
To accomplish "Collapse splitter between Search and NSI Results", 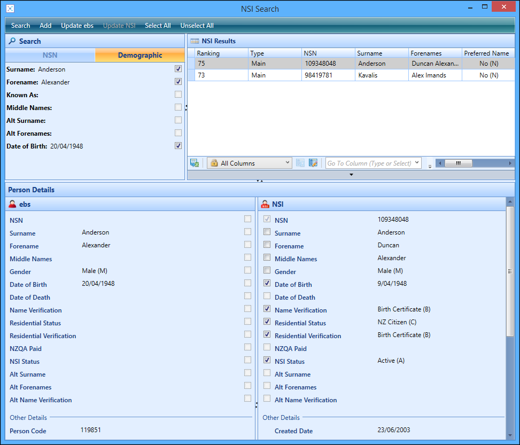I will (x=186, y=107).
